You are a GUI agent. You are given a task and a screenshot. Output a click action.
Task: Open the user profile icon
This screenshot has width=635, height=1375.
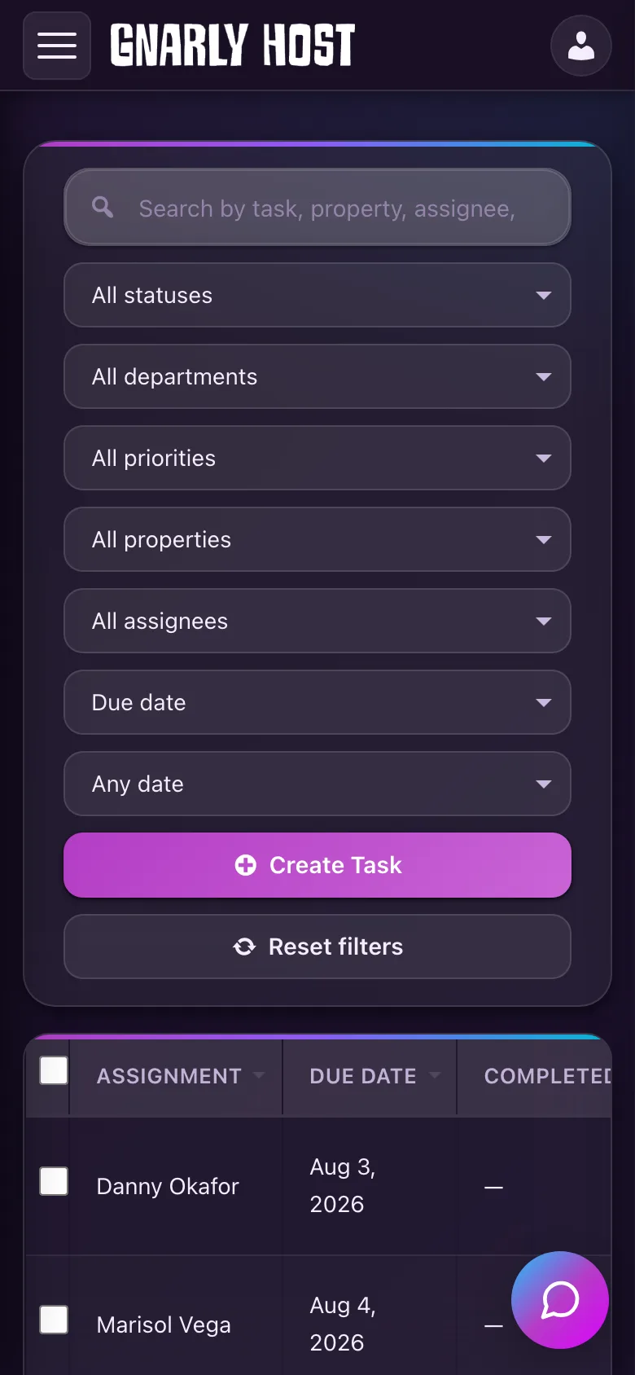click(581, 46)
